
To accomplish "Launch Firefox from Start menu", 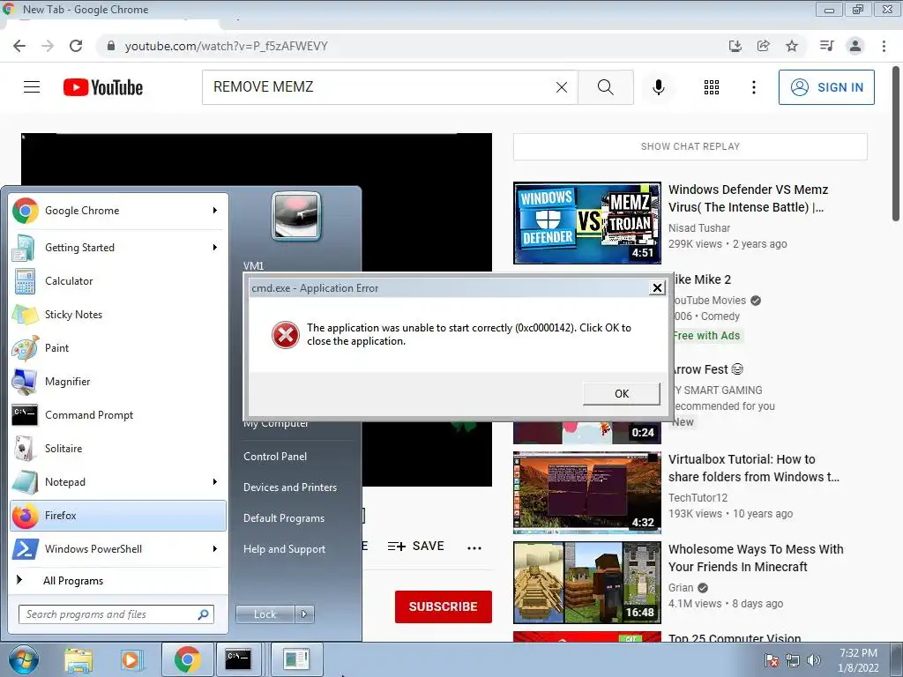I will point(118,515).
